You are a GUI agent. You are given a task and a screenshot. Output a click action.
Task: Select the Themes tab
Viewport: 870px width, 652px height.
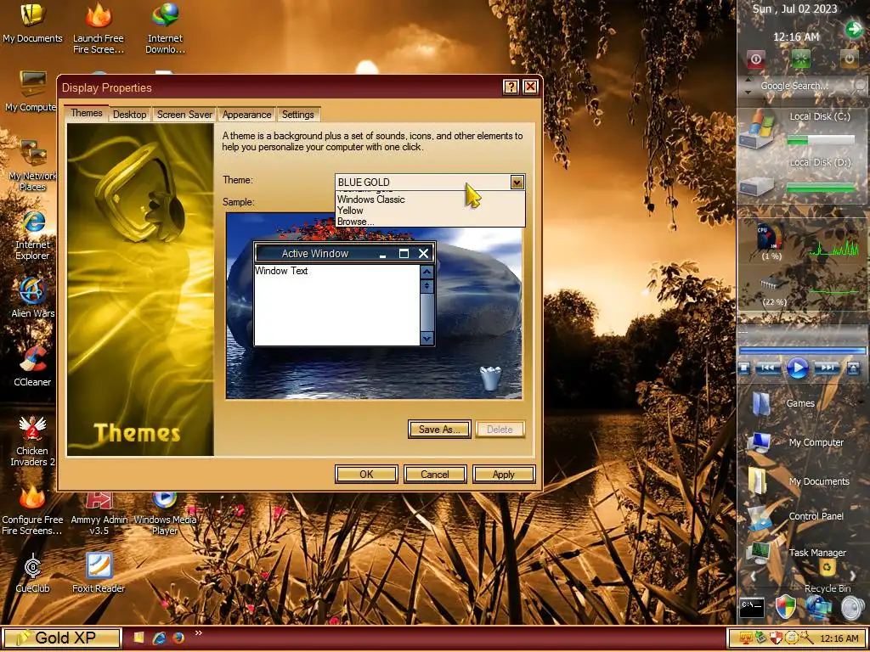point(86,113)
